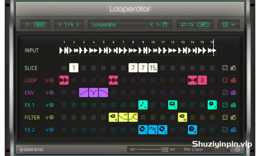Image resolution: width=260 pixels, height=156 pixels.
Task: Randomize the FILTER row with its dice
Action: pyautogui.click(x=225, y=117)
